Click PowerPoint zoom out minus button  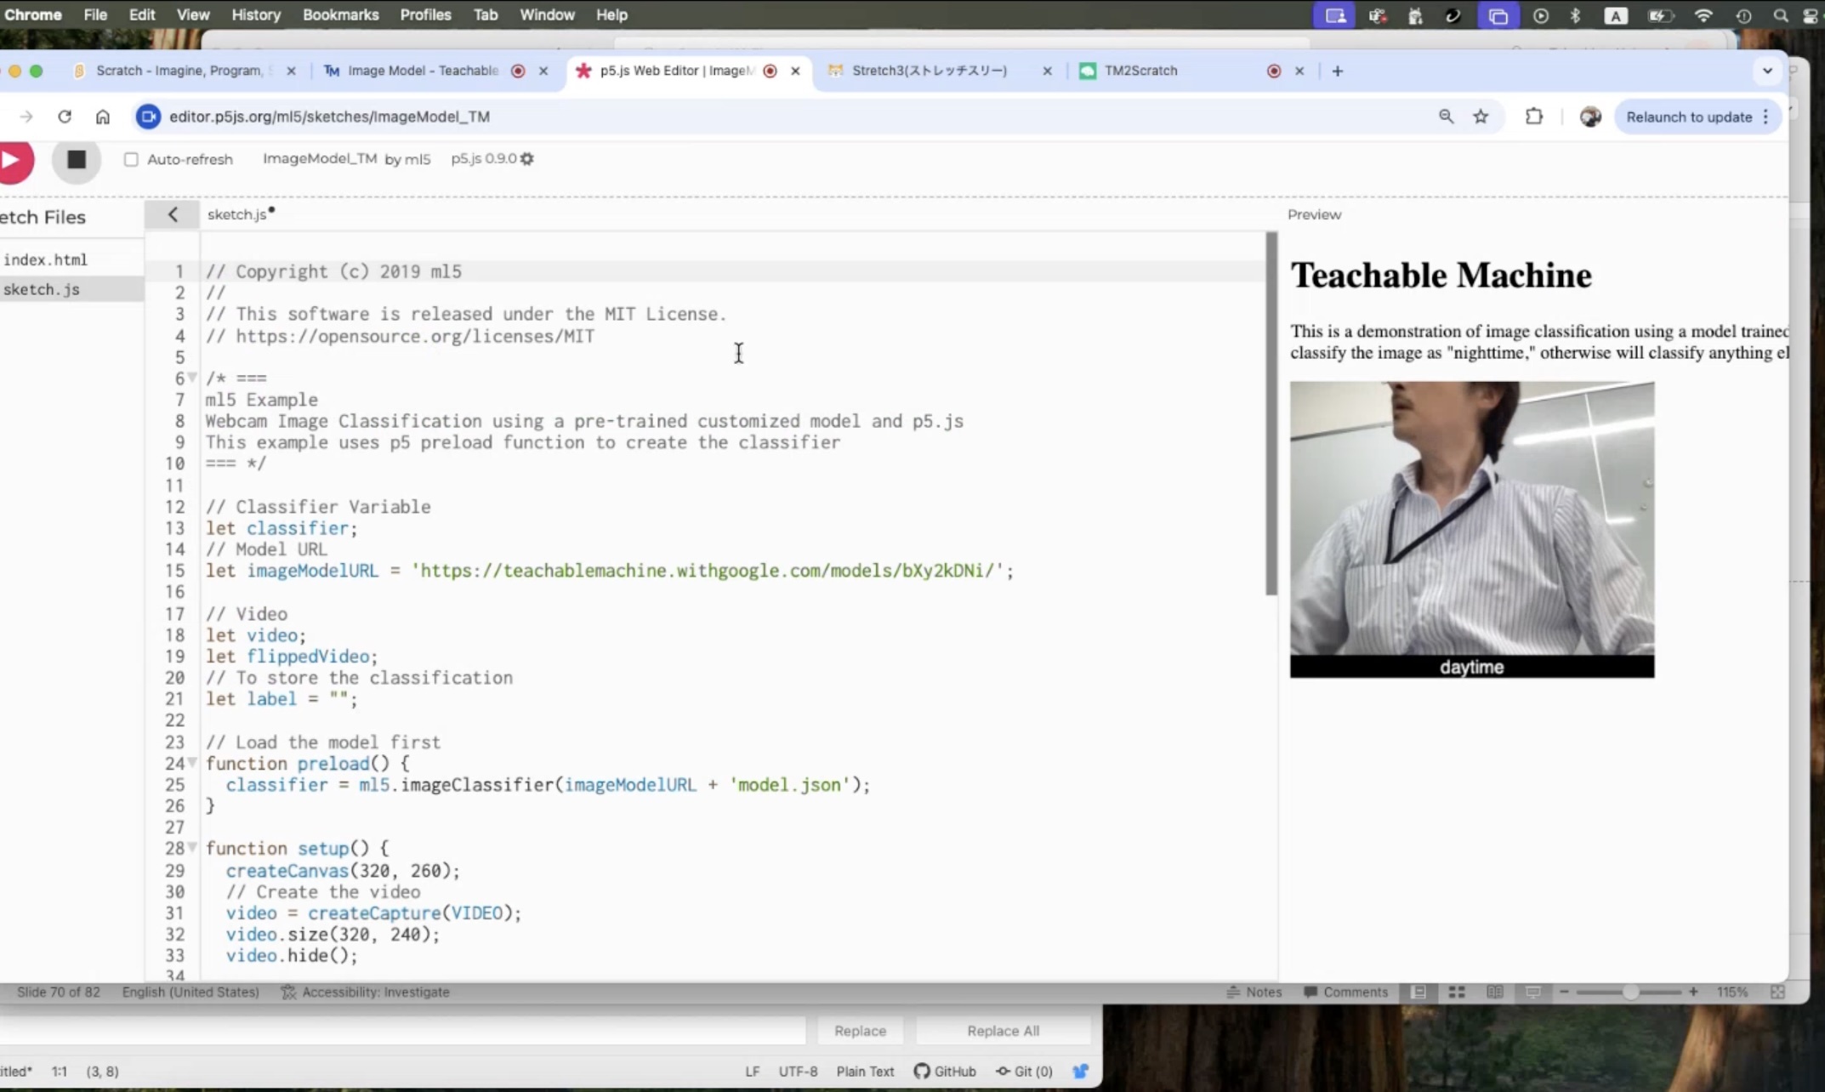click(x=1564, y=992)
